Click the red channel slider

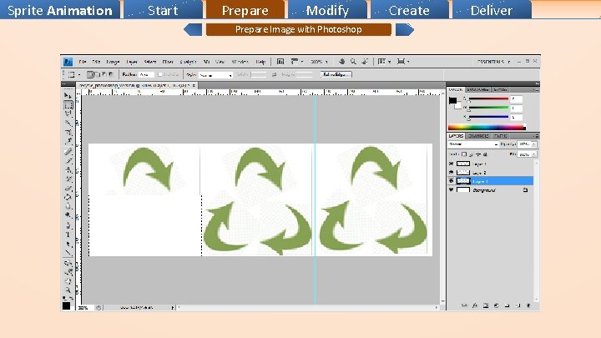(x=488, y=99)
